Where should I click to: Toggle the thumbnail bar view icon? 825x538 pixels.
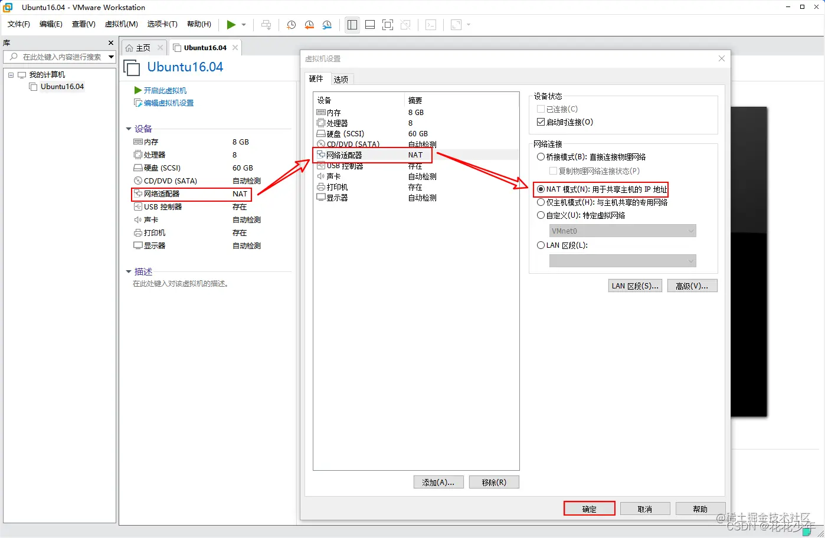coord(370,25)
